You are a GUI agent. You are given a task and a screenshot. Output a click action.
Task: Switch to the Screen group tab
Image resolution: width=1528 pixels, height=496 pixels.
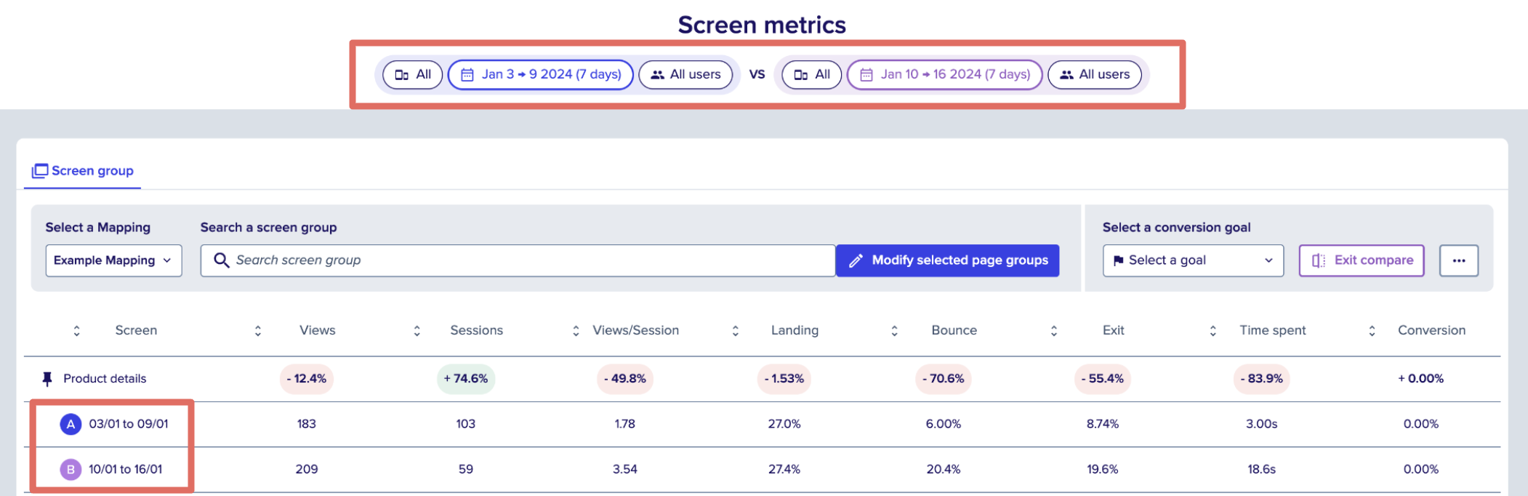[83, 171]
